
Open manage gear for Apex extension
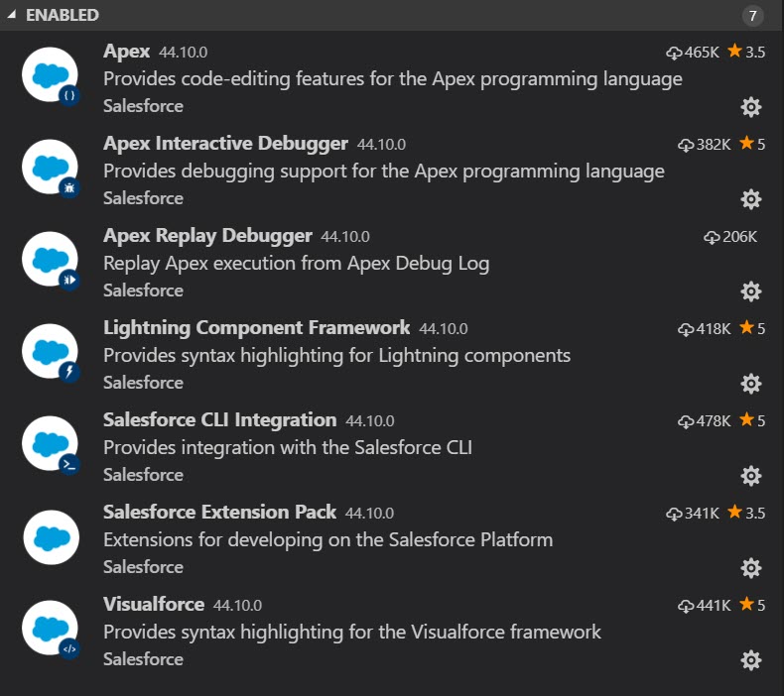pyautogui.click(x=751, y=107)
